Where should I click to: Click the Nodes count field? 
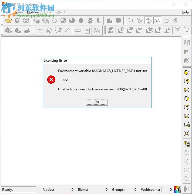65,190
